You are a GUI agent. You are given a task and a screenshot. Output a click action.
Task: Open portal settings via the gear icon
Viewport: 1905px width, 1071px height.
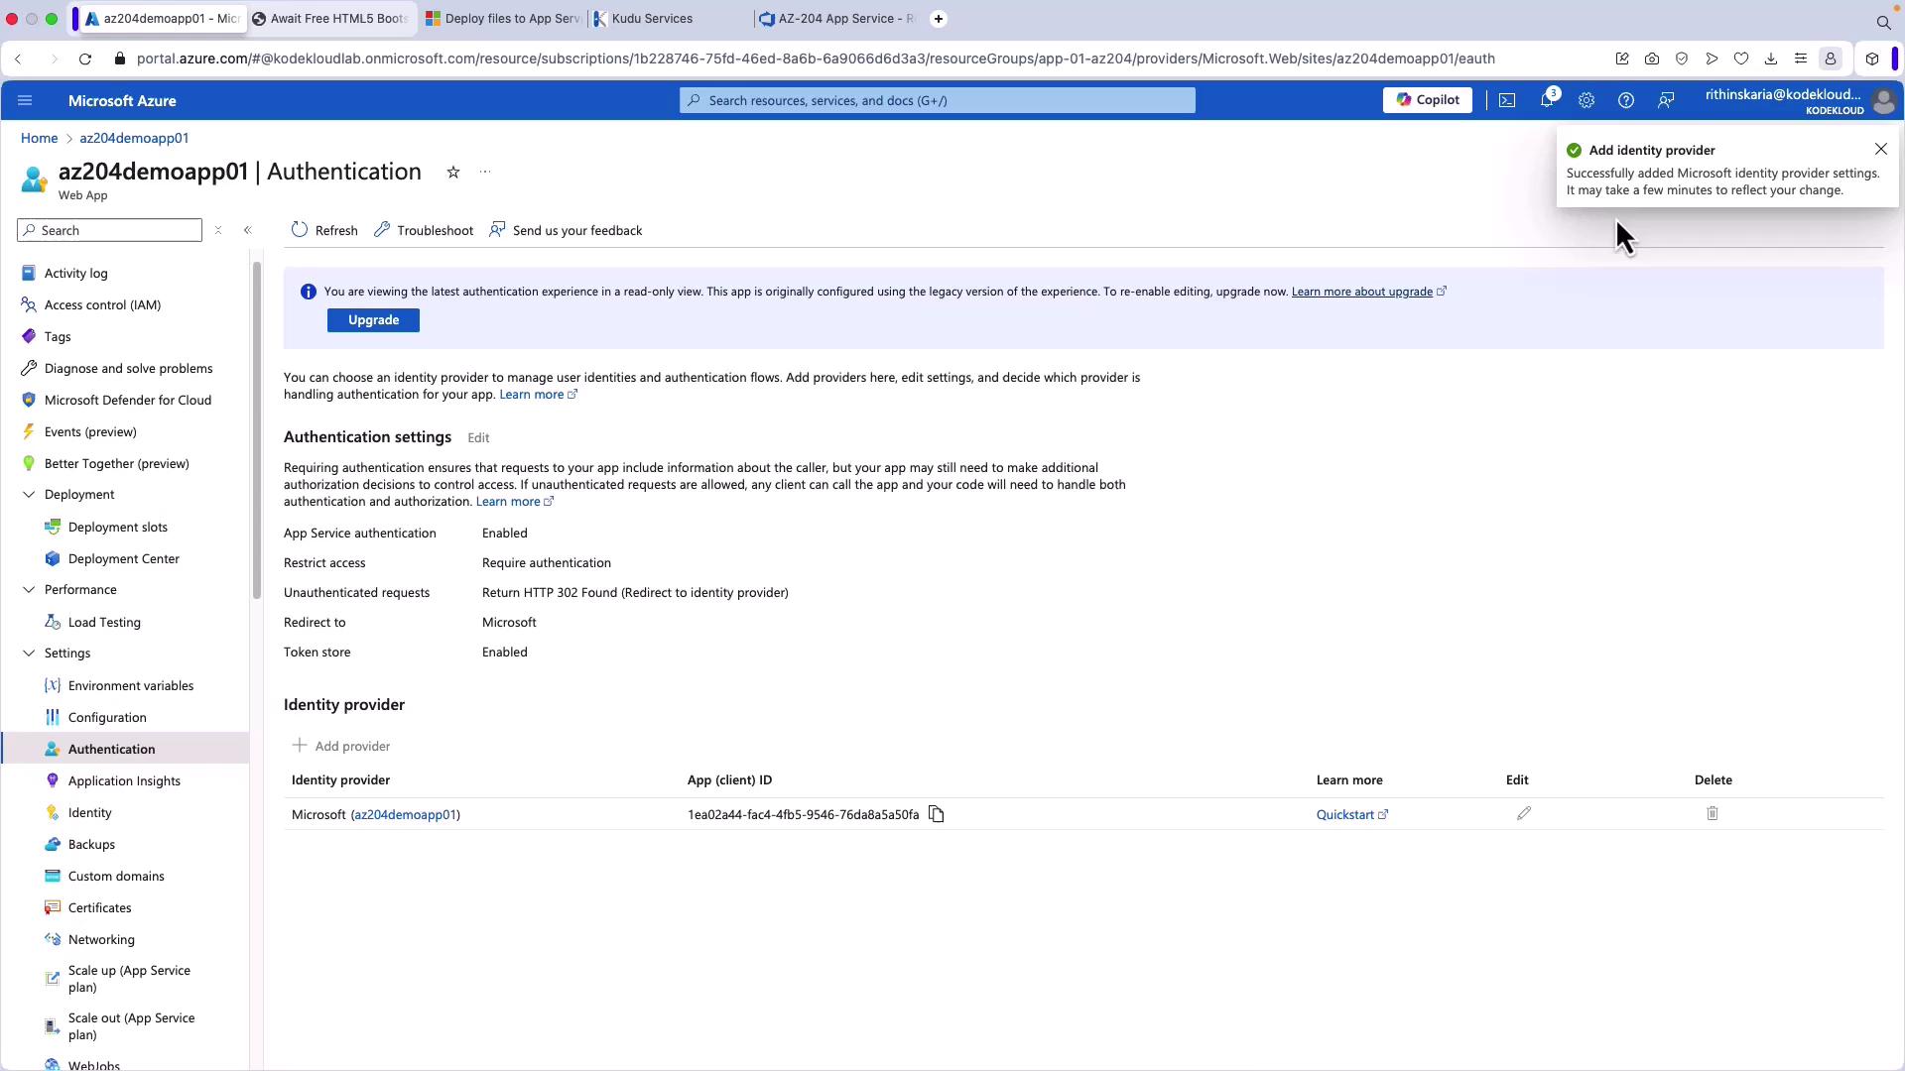pyautogui.click(x=1586, y=100)
